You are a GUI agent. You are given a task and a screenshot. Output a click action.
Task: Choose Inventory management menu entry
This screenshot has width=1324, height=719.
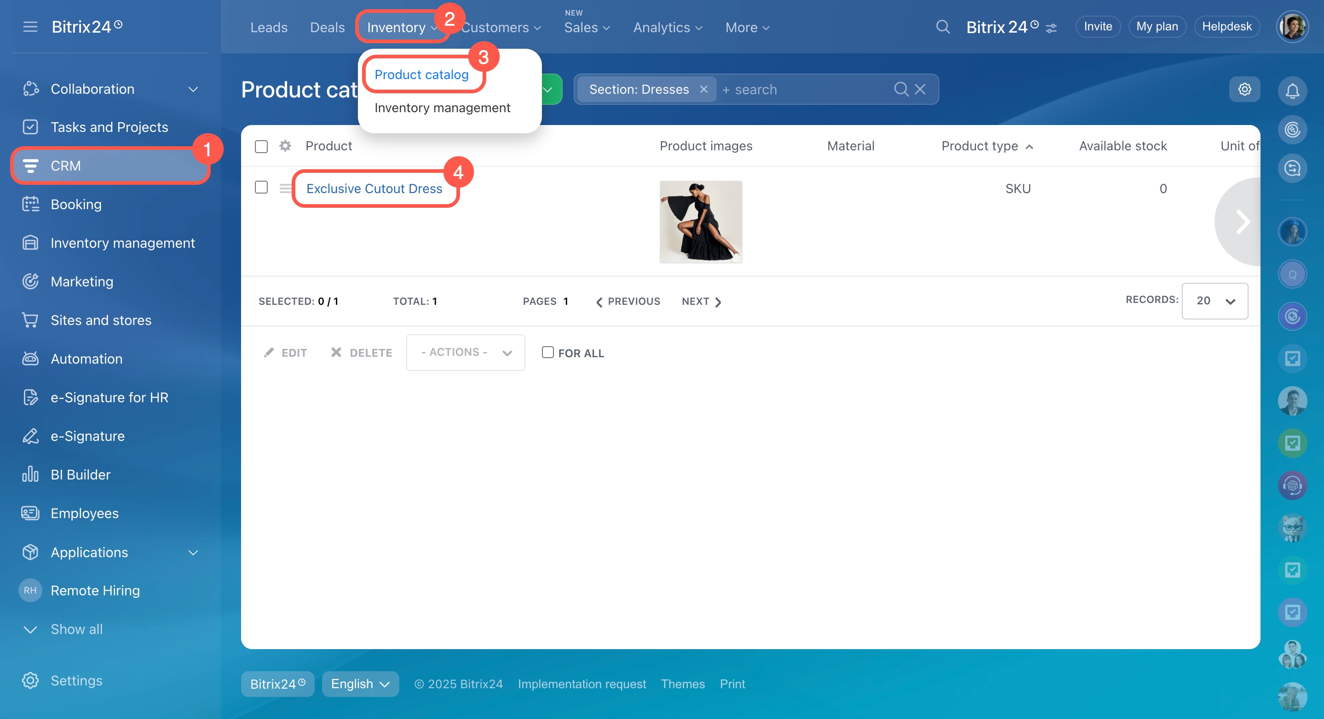coord(442,108)
